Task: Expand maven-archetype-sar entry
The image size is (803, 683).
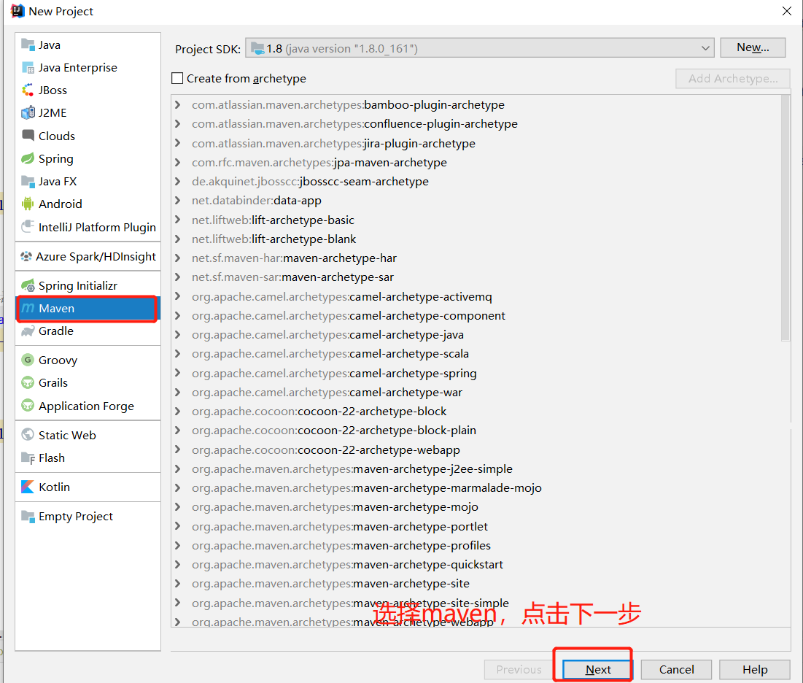Action: (178, 277)
